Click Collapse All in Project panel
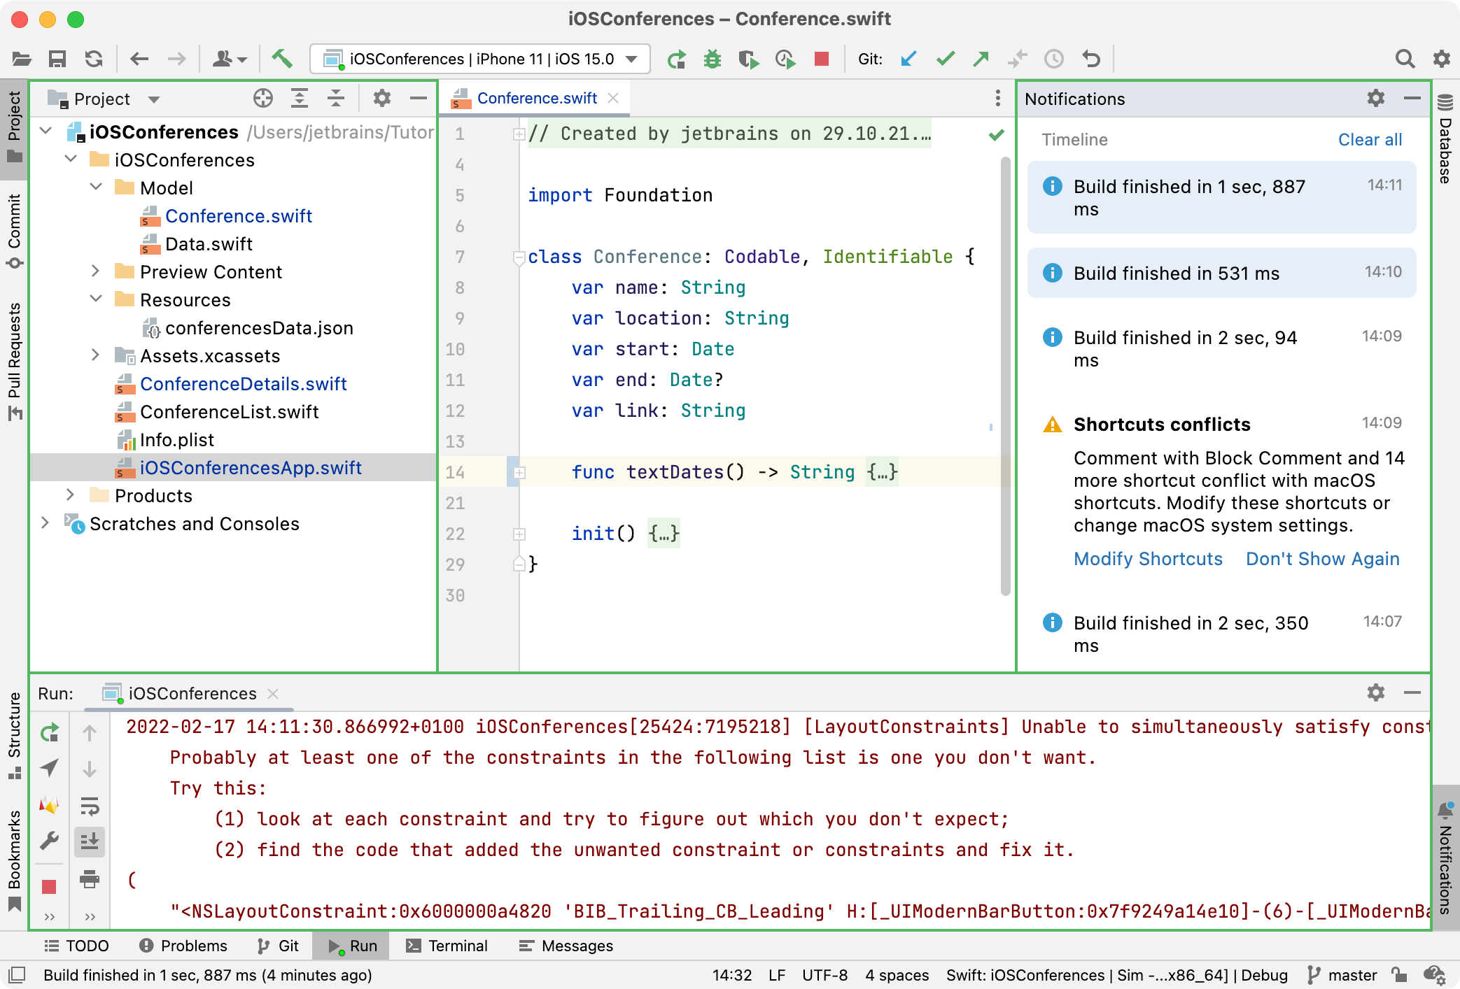 pos(336,99)
